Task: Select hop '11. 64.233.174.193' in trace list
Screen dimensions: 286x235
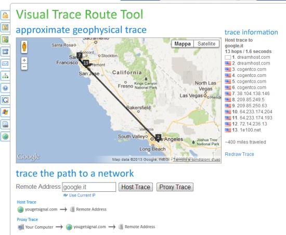Action: pos(252,118)
